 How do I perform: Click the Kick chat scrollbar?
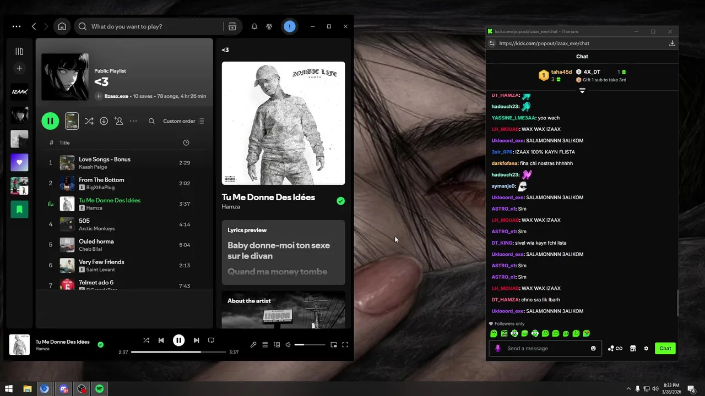pyautogui.click(x=677, y=302)
